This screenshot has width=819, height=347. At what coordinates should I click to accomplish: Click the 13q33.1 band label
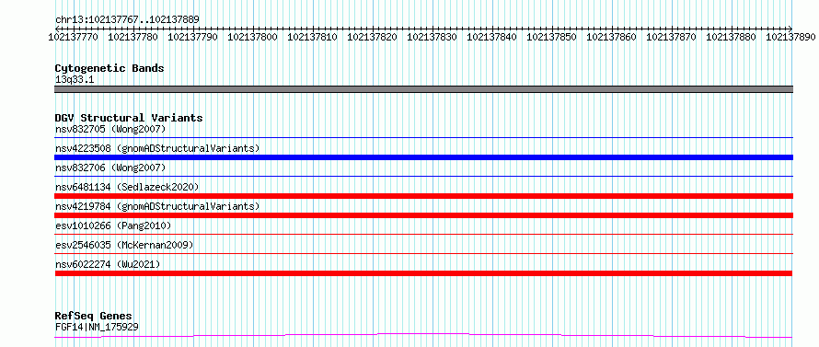(75, 80)
